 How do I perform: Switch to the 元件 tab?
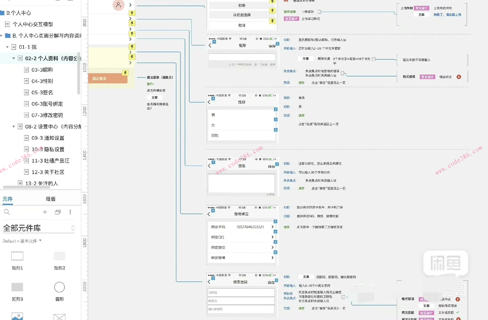click(8, 199)
